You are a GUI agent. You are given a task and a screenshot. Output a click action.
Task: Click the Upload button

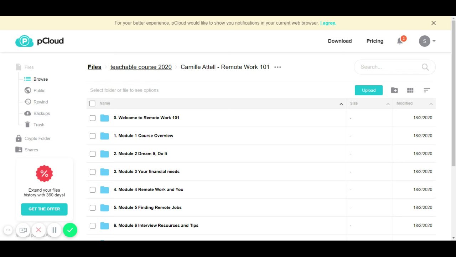369,90
